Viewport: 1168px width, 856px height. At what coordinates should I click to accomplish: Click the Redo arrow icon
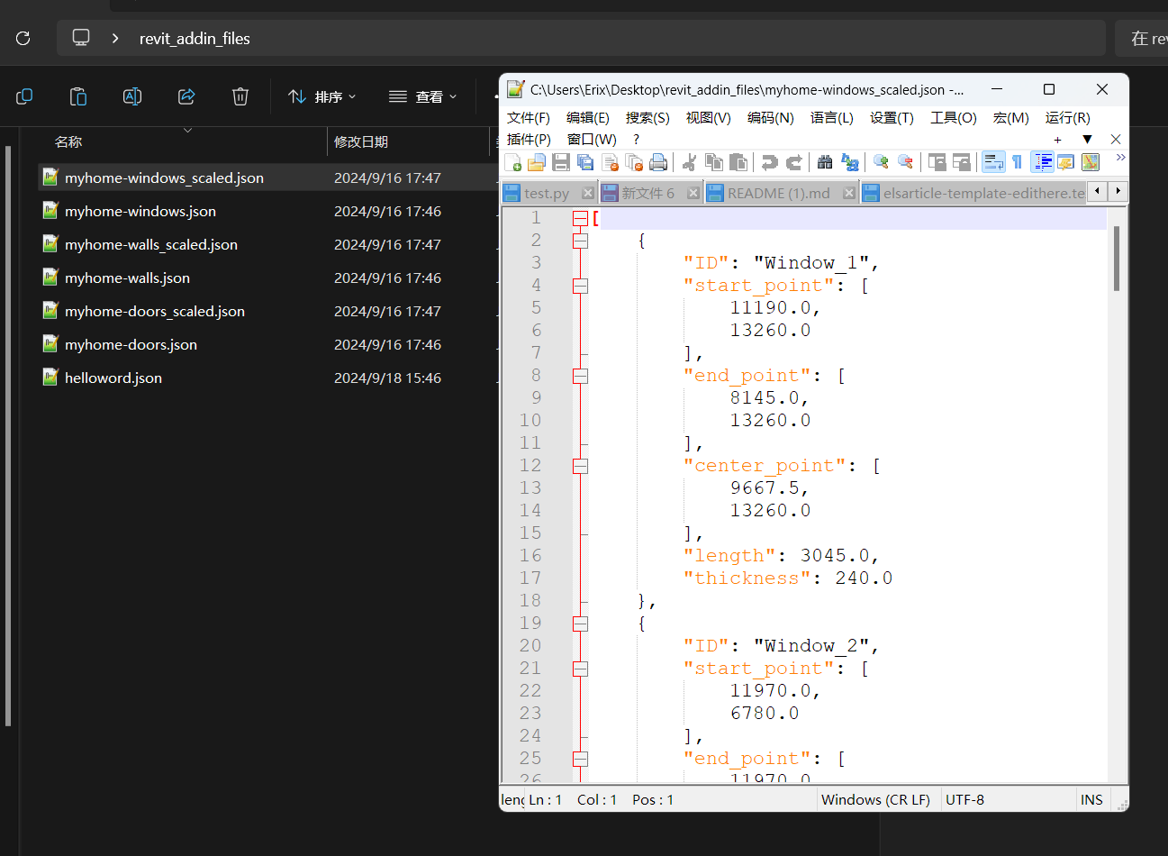coord(793,162)
